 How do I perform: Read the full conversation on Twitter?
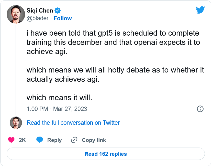73,123
